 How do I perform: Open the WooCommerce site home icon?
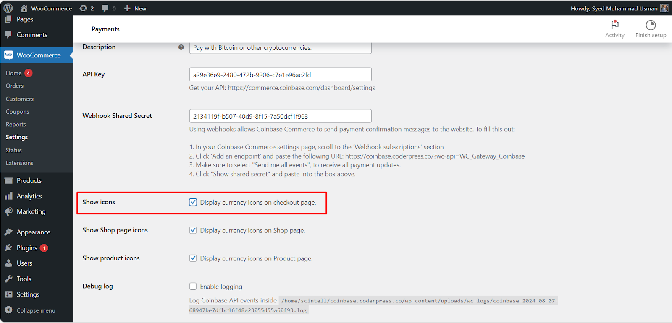(24, 8)
